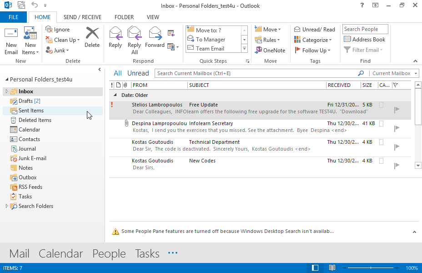Viewport: 422px width, 273px height.
Task: Show All messages filter
Action: point(118,73)
